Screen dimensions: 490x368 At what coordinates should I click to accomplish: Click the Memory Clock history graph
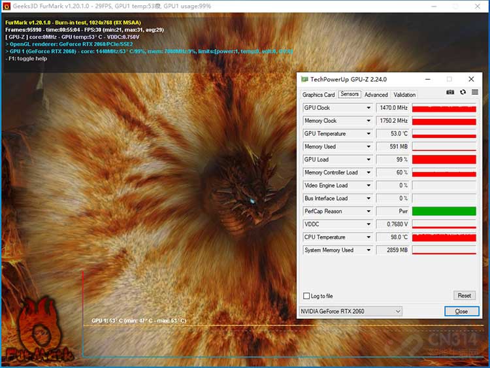pos(444,121)
